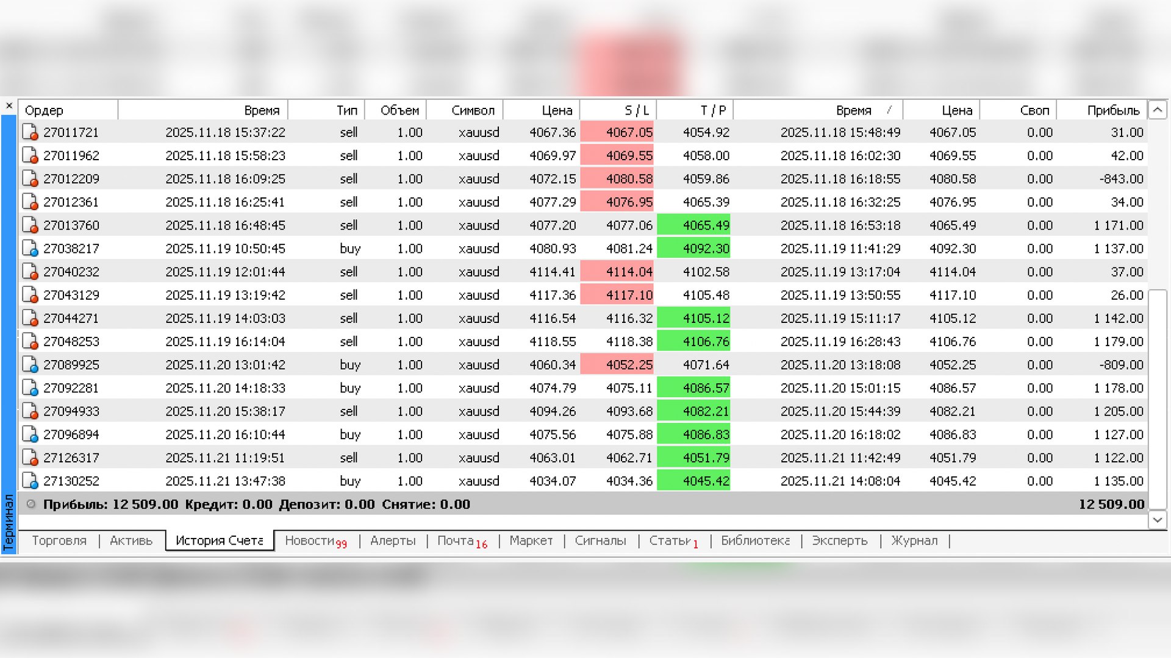Sort by the Объем column header

pyautogui.click(x=395, y=110)
